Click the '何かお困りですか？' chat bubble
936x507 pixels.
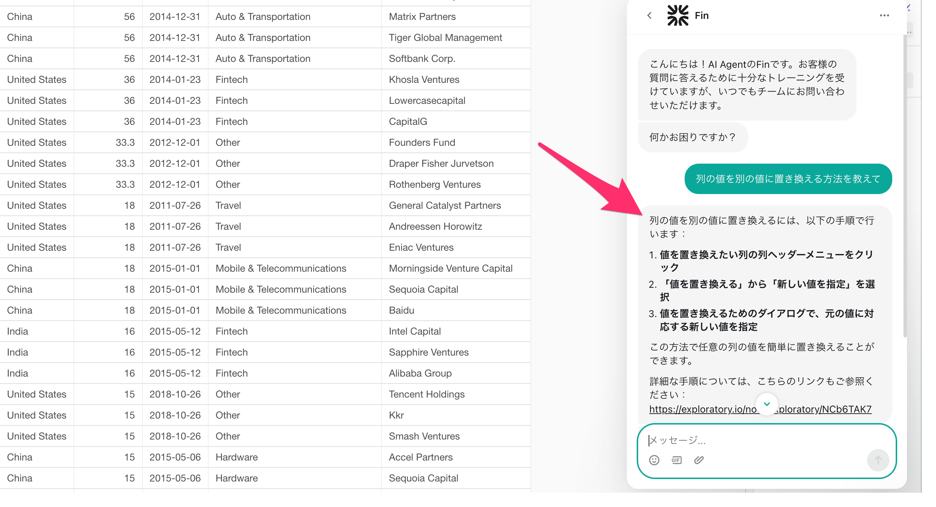[693, 137]
